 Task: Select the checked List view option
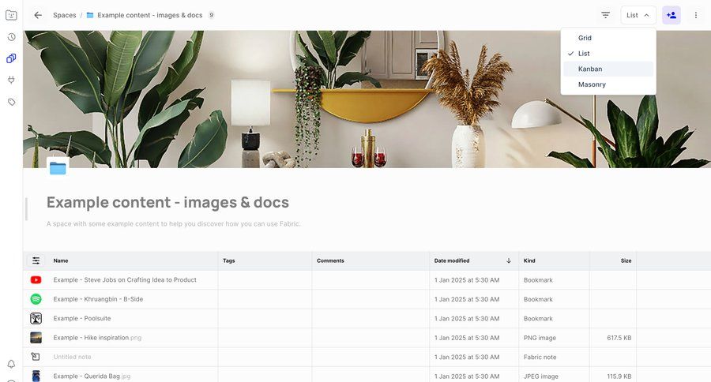608,54
